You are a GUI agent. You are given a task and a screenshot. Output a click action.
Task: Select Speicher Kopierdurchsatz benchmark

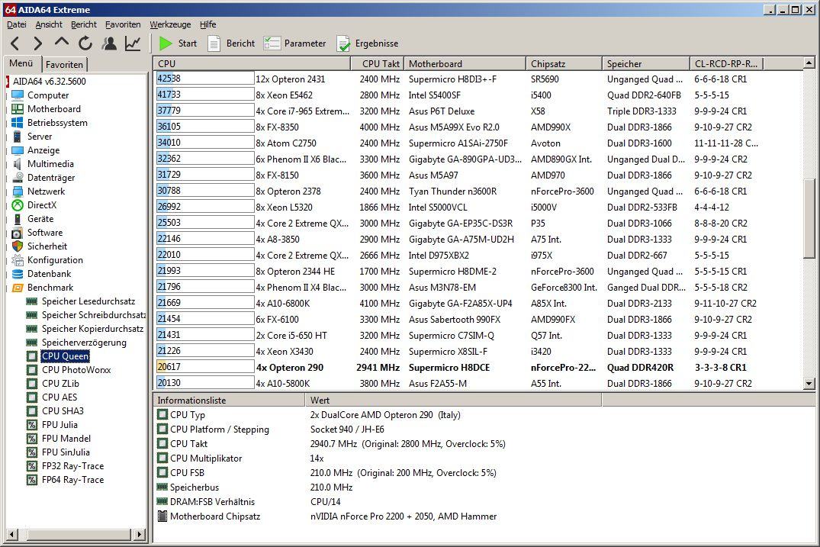[92, 328]
